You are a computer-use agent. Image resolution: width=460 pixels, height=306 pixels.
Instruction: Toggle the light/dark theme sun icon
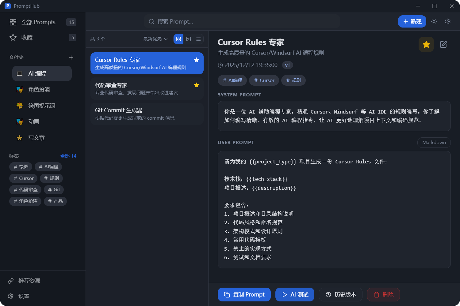tap(434, 21)
